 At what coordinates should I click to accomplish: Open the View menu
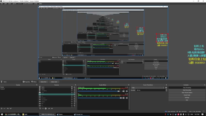point(10,4)
